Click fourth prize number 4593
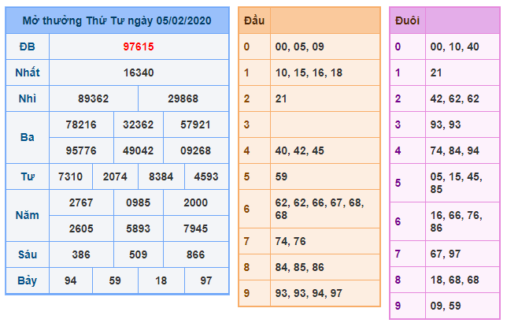 206,176
